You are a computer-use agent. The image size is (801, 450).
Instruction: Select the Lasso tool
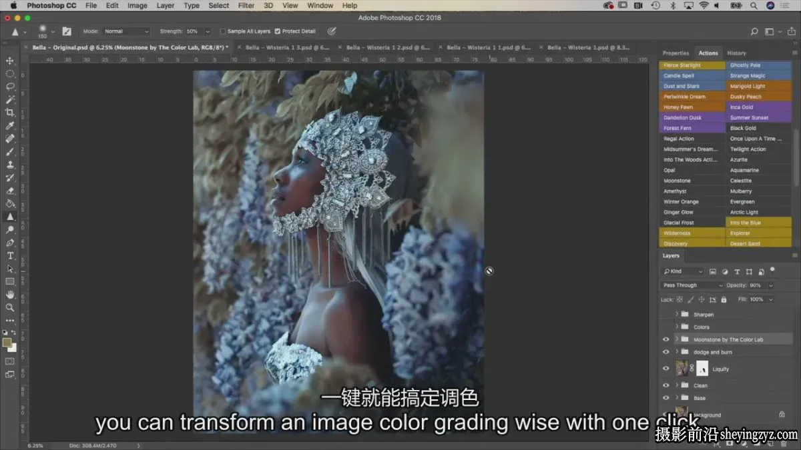pyautogui.click(x=10, y=86)
